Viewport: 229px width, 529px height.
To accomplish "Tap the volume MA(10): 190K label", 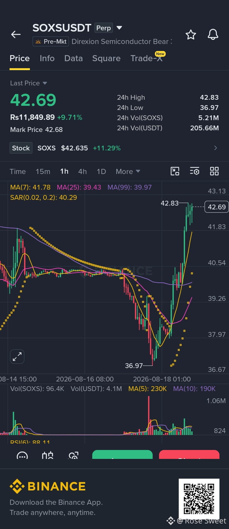I will (194, 388).
